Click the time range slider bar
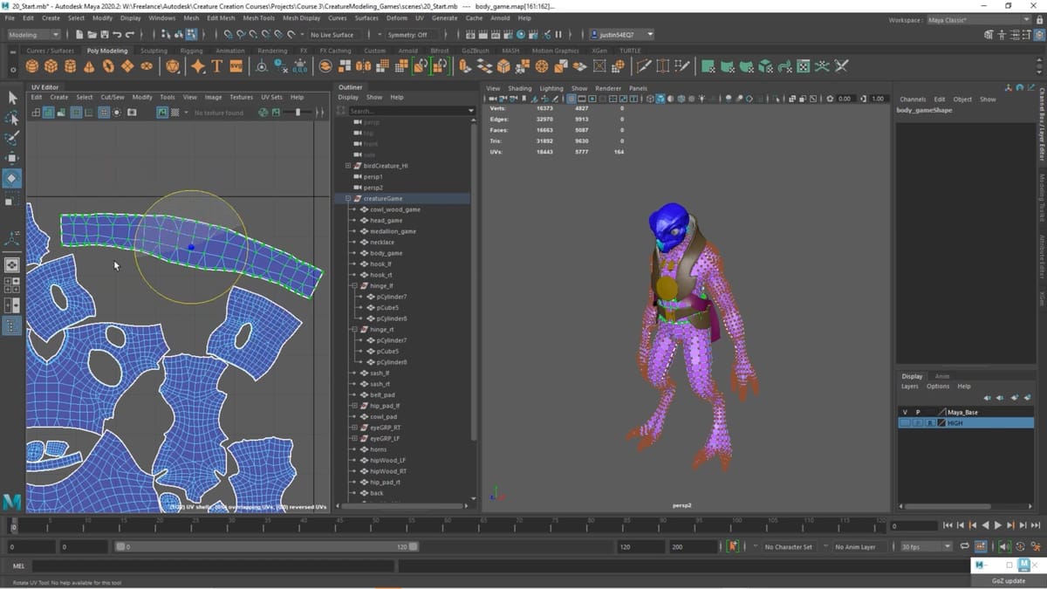The height and width of the screenshot is (589, 1047). pos(267,546)
